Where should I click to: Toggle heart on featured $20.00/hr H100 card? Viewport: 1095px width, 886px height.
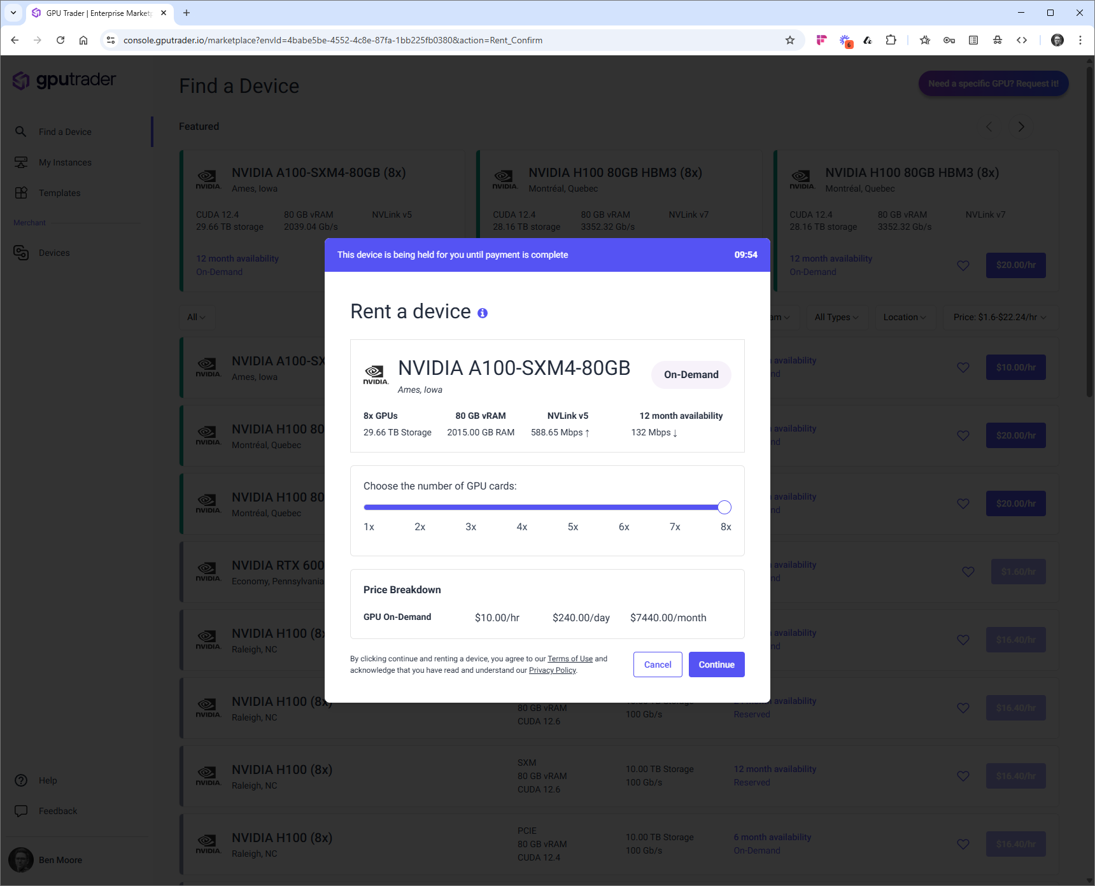click(x=963, y=265)
